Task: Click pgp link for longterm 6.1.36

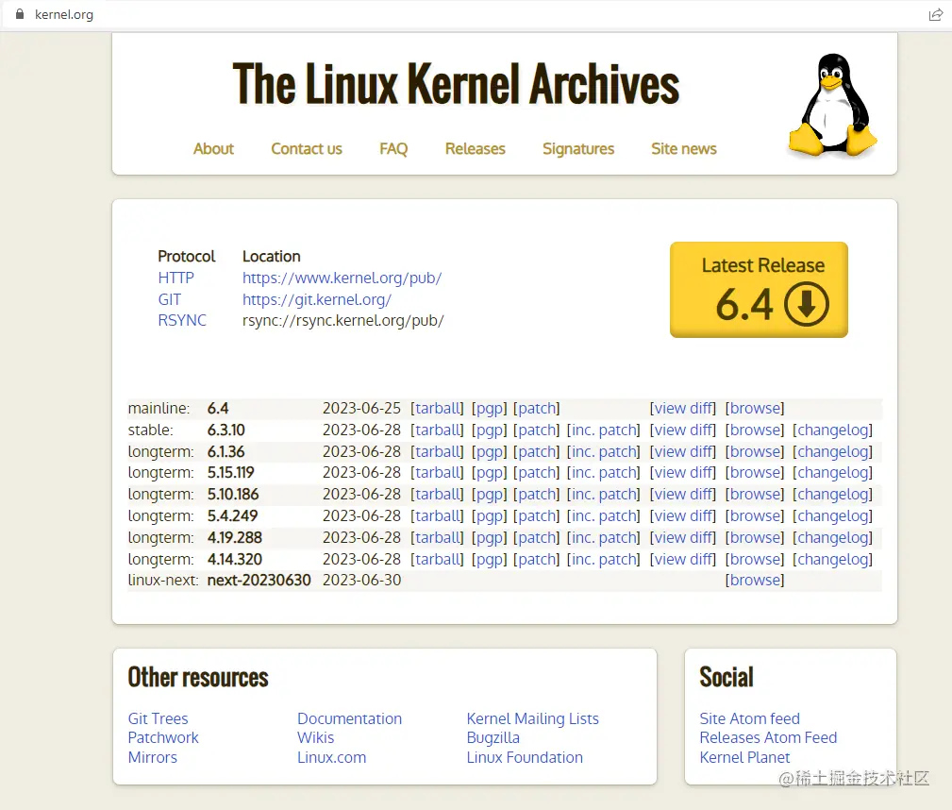Action: pyautogui.click(x=490, y=451)
